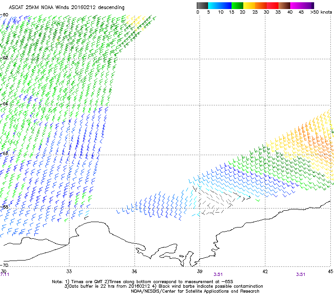Click the '-66' latitude label
Screen dimensions: 334x294
tap(5, 153)
